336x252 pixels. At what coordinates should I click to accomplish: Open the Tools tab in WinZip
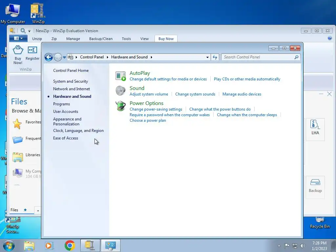click(126, 39)
